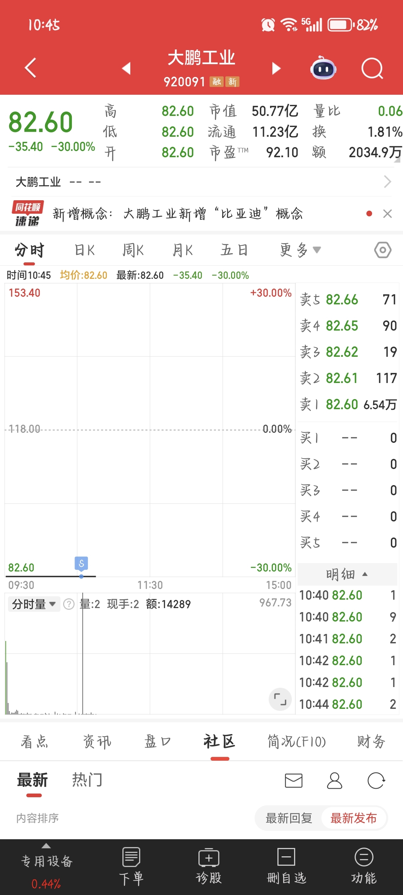This screenshot has width=403, height=895.
Task: Tap the 82.60 current price
Action: click(40, 122)
